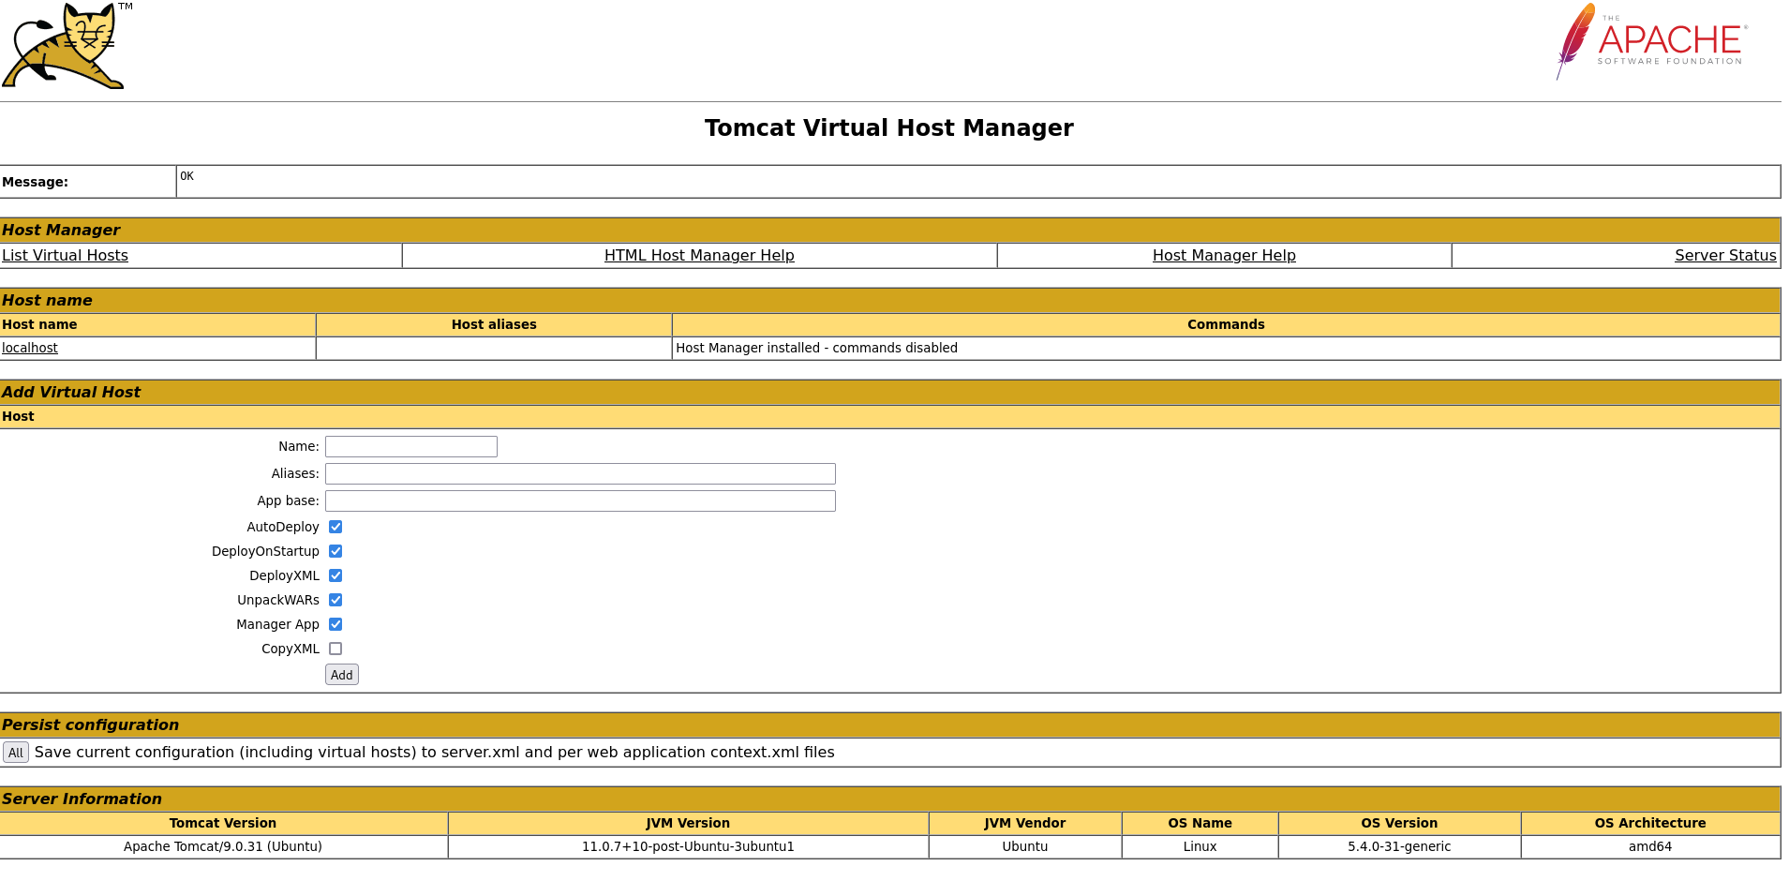Select the 'OK' message text
Screen dimensions: 1789x881
pos(187,176)
